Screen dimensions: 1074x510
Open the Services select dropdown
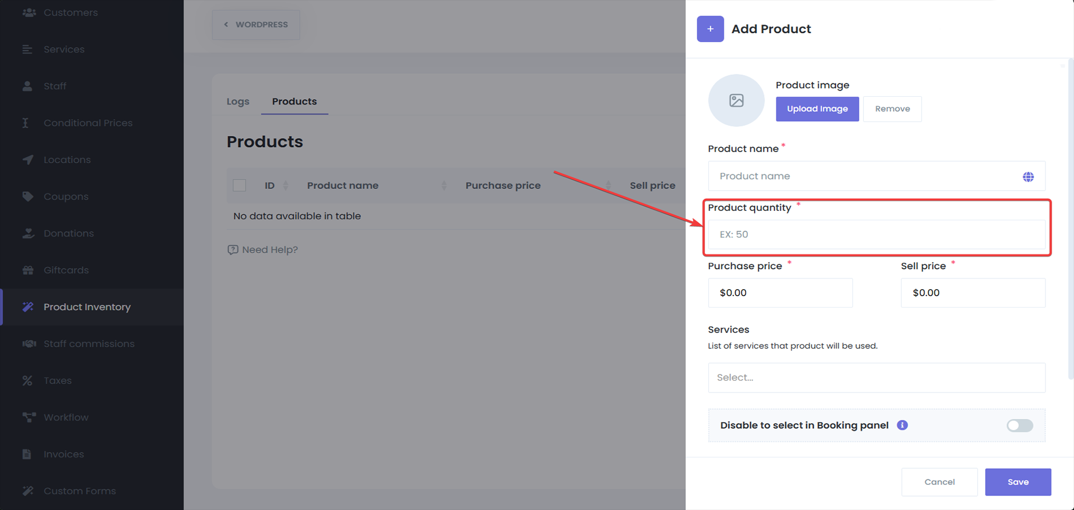tap(876, 377)
